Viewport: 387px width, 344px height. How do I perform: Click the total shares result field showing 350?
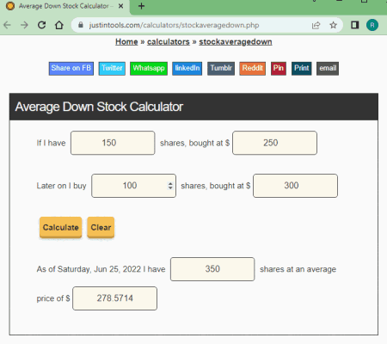212,269
